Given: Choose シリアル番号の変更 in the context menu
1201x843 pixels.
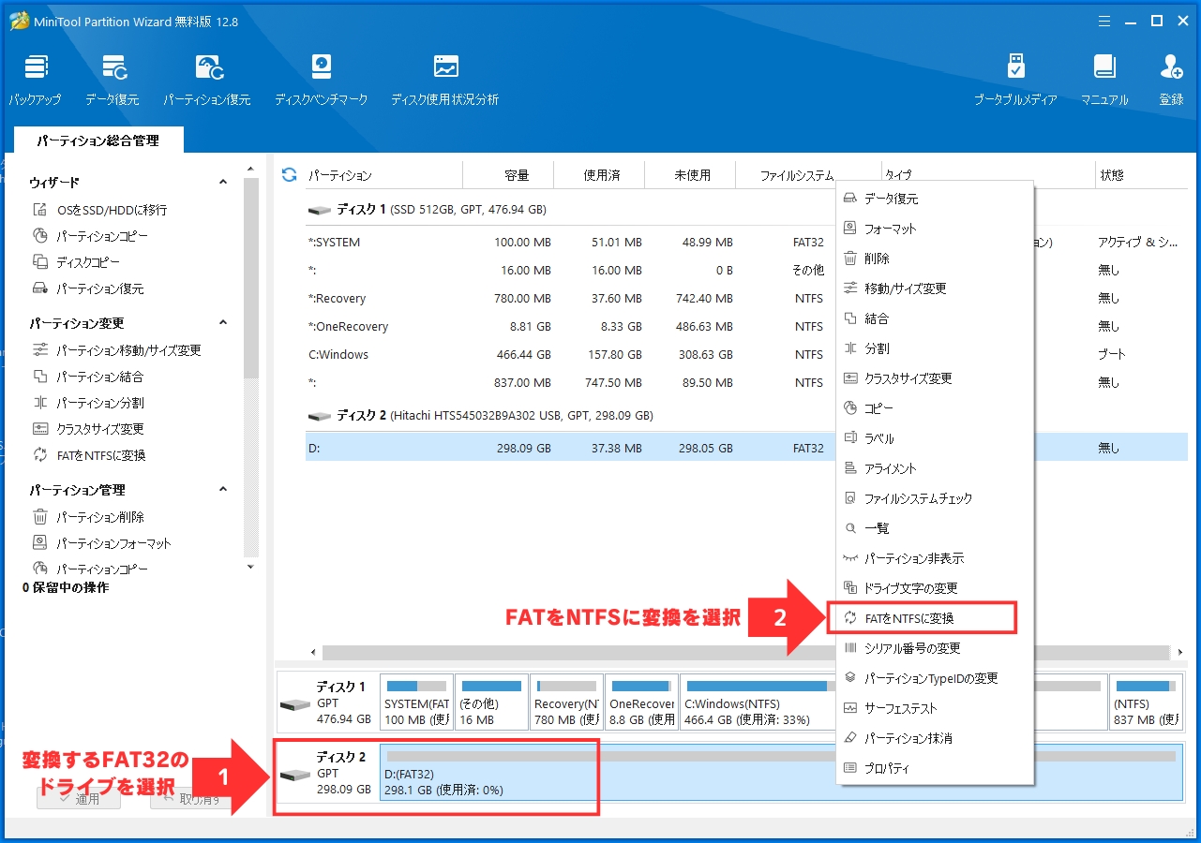Looking at the screenshot, I should (x=935, y=648).
